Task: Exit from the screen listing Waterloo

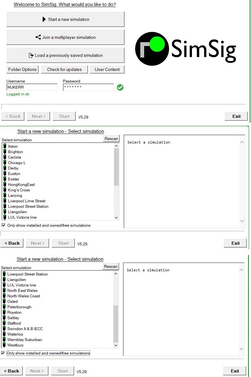Action: (235, 371)
